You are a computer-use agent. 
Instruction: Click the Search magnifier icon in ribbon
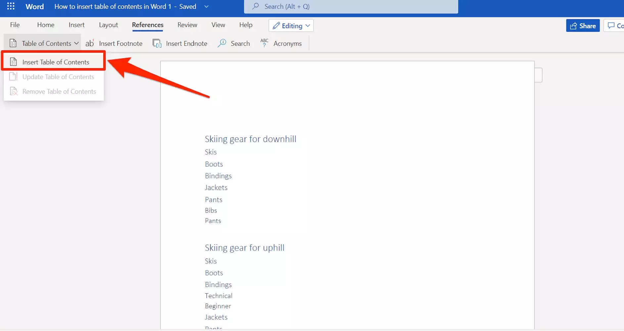[x=222, y=43]
